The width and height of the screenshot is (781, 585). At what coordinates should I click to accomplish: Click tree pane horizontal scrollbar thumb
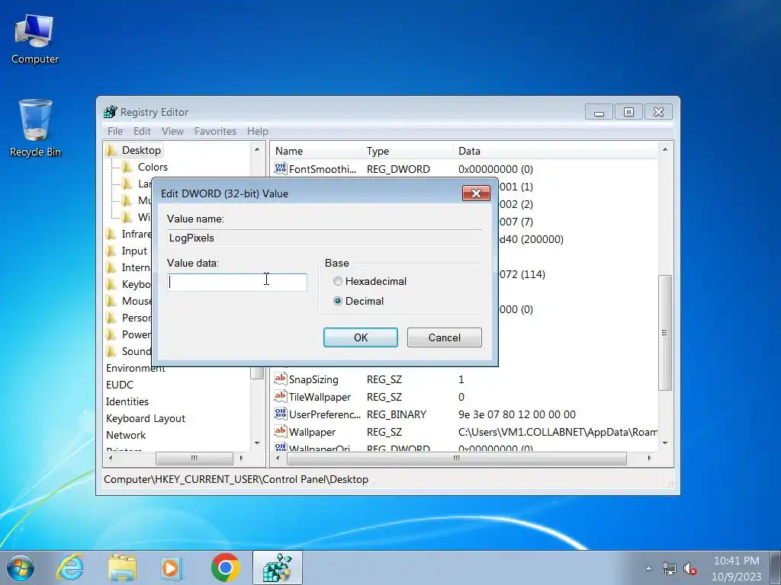click(194, 458)
